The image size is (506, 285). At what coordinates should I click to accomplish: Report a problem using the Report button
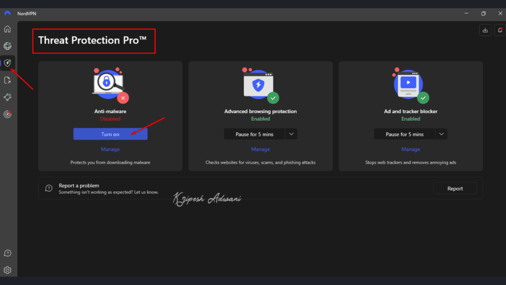455,188
